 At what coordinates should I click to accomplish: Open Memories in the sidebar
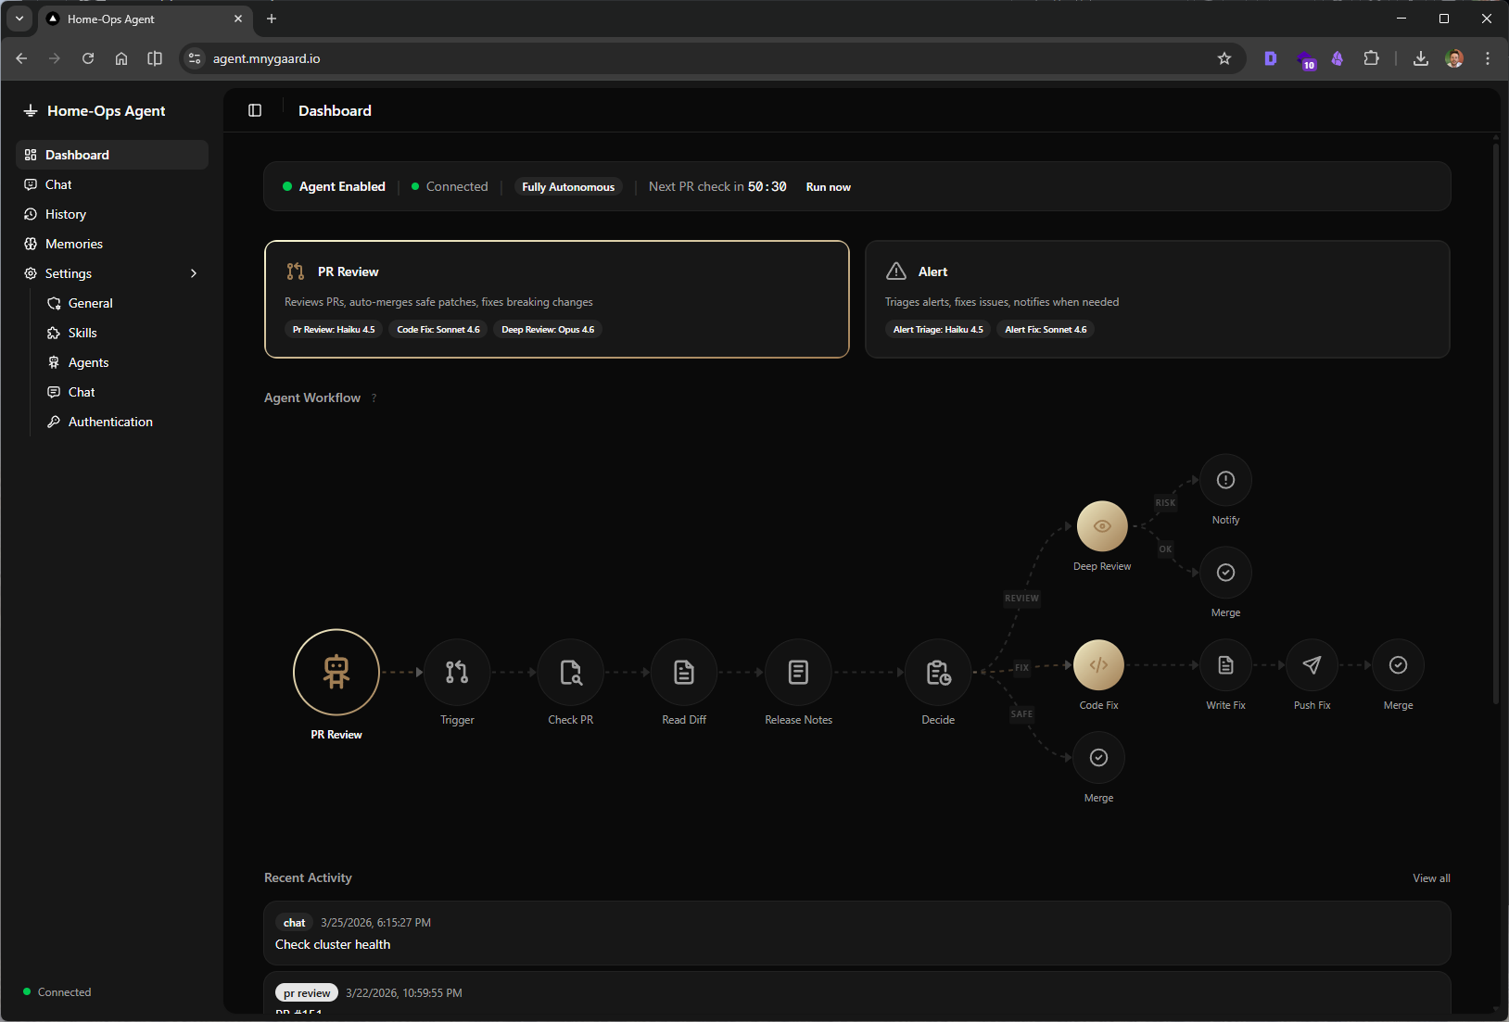pos(112,244)
